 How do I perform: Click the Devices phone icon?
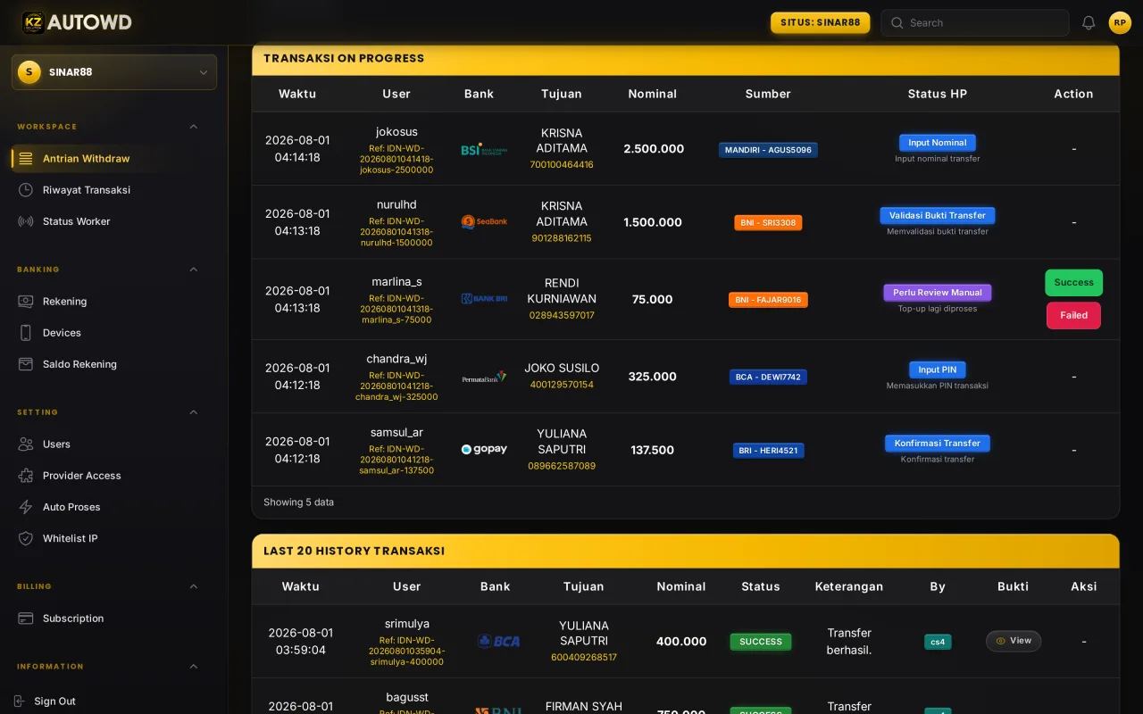pos(26,333)
